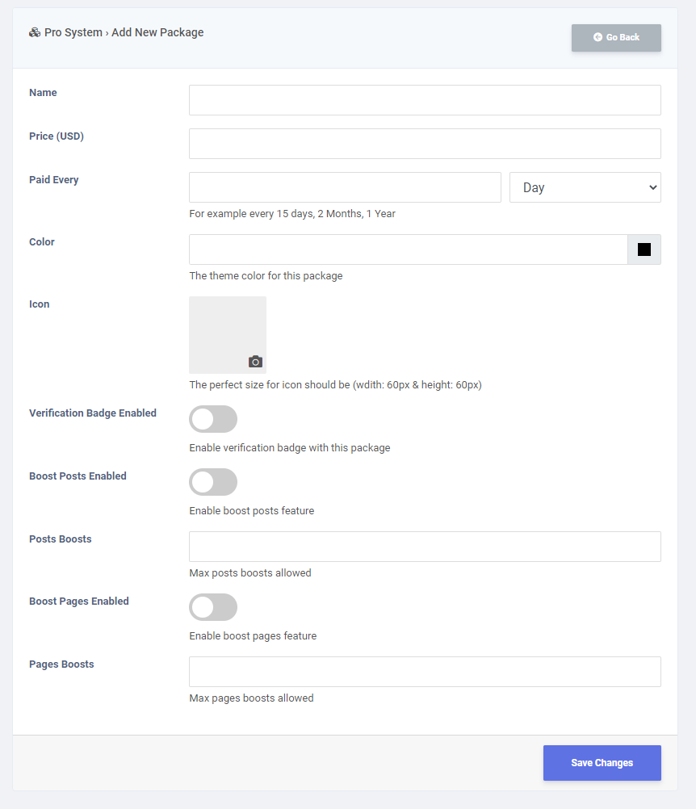Open the Day period dropdown

pos(585,187)
